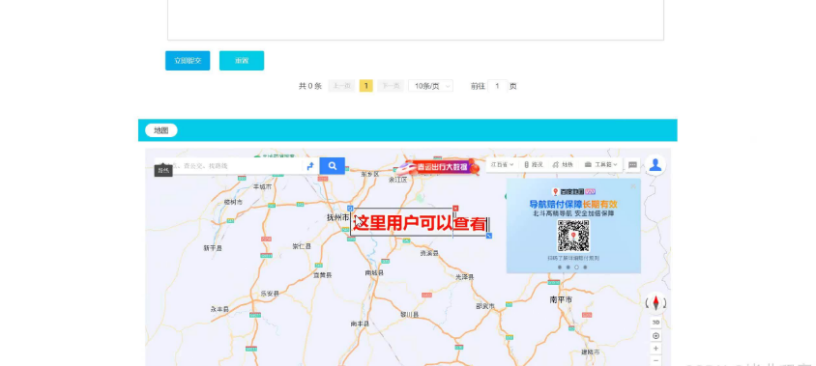Select page number 1 in pagination
This screenshot has height=366, width=816.
click(x=365, y=86)
